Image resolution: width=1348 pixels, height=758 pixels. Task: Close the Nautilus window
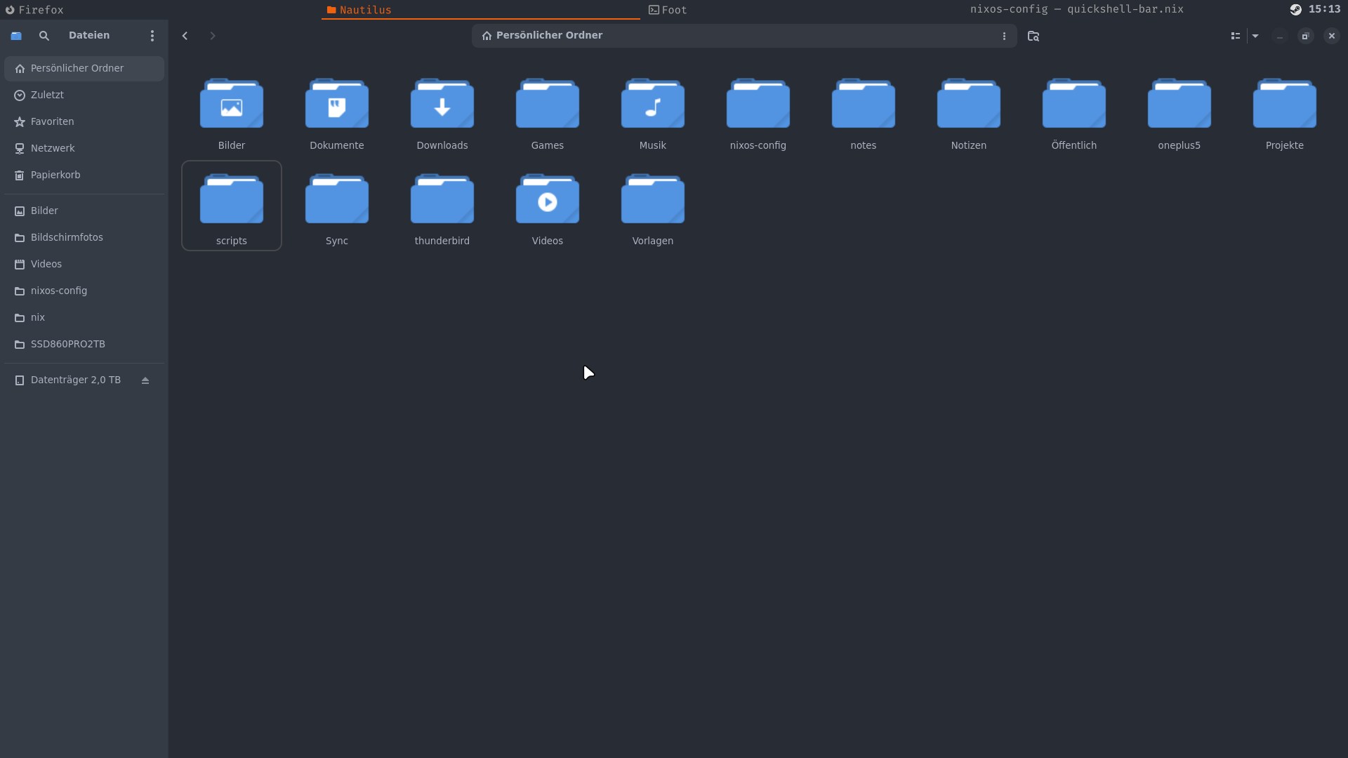click(x=1332, y=36)
